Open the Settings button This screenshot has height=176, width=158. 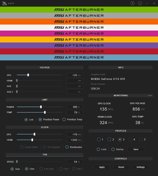[x=141, y=167]
